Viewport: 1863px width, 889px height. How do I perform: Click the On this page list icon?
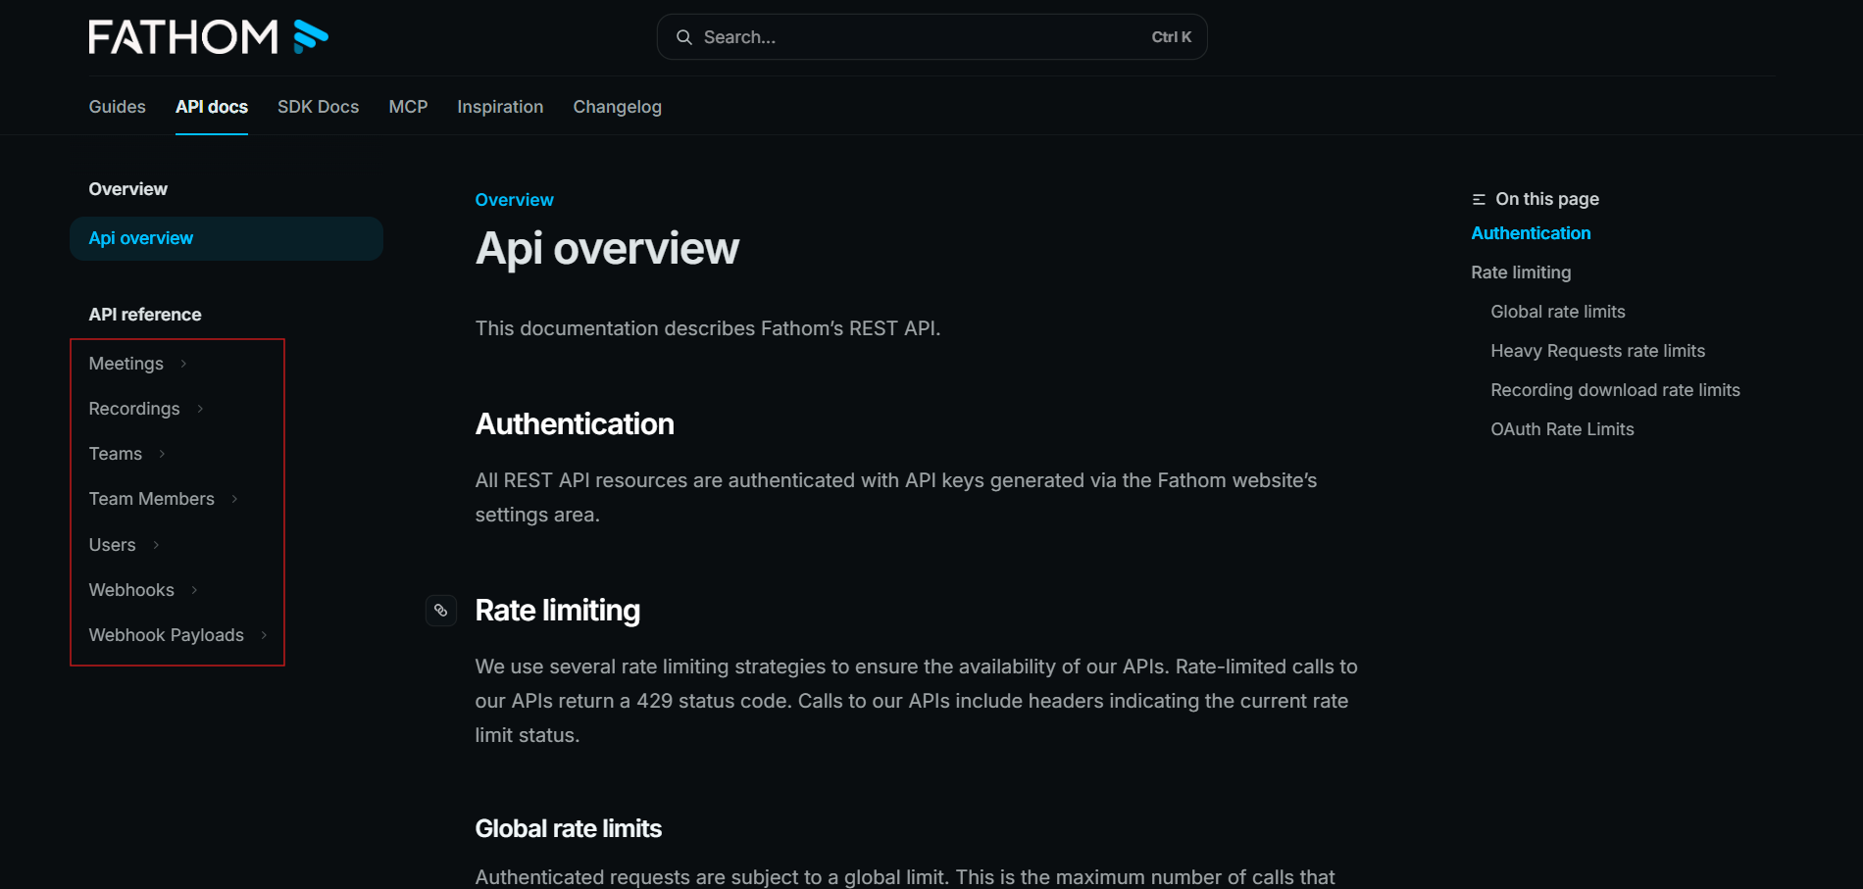point(1479,199)
